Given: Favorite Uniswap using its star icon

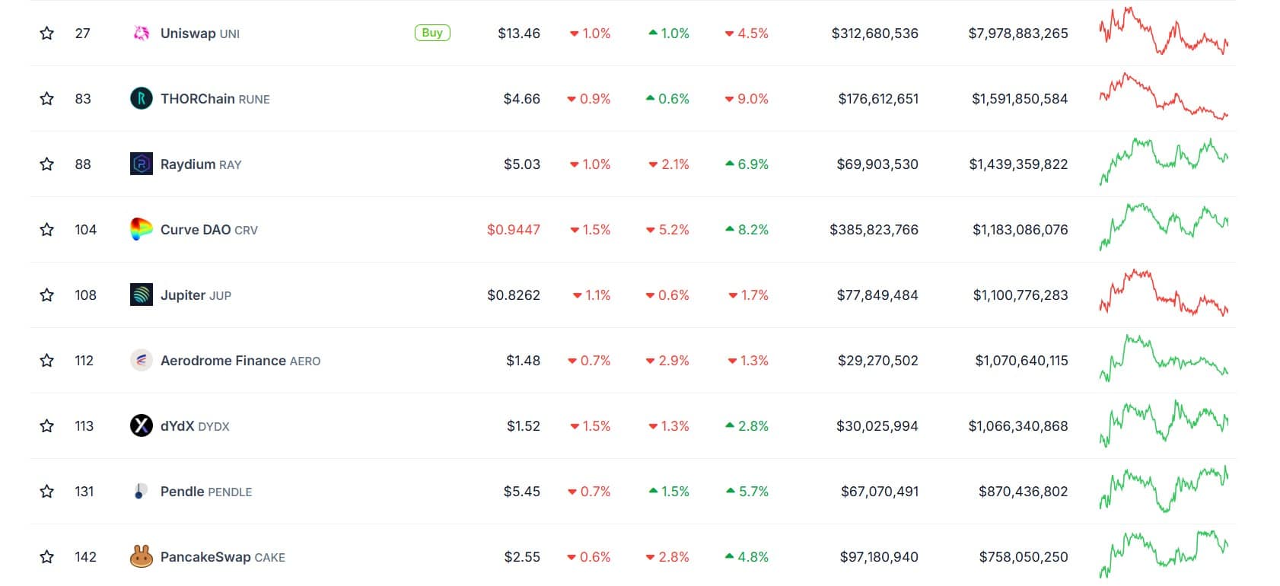Looking at the screenshot, I should point(47,33).
